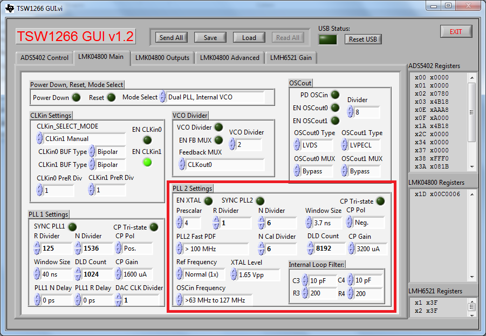Toggle the VCO Divider enable LED
This screenshot has width=486, height=336.
218,127
